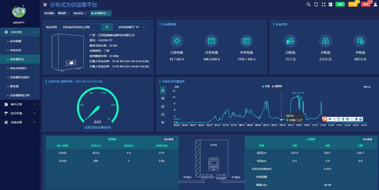
Task: Click the sun icon above 日发电量
Action: coord(177,41)
